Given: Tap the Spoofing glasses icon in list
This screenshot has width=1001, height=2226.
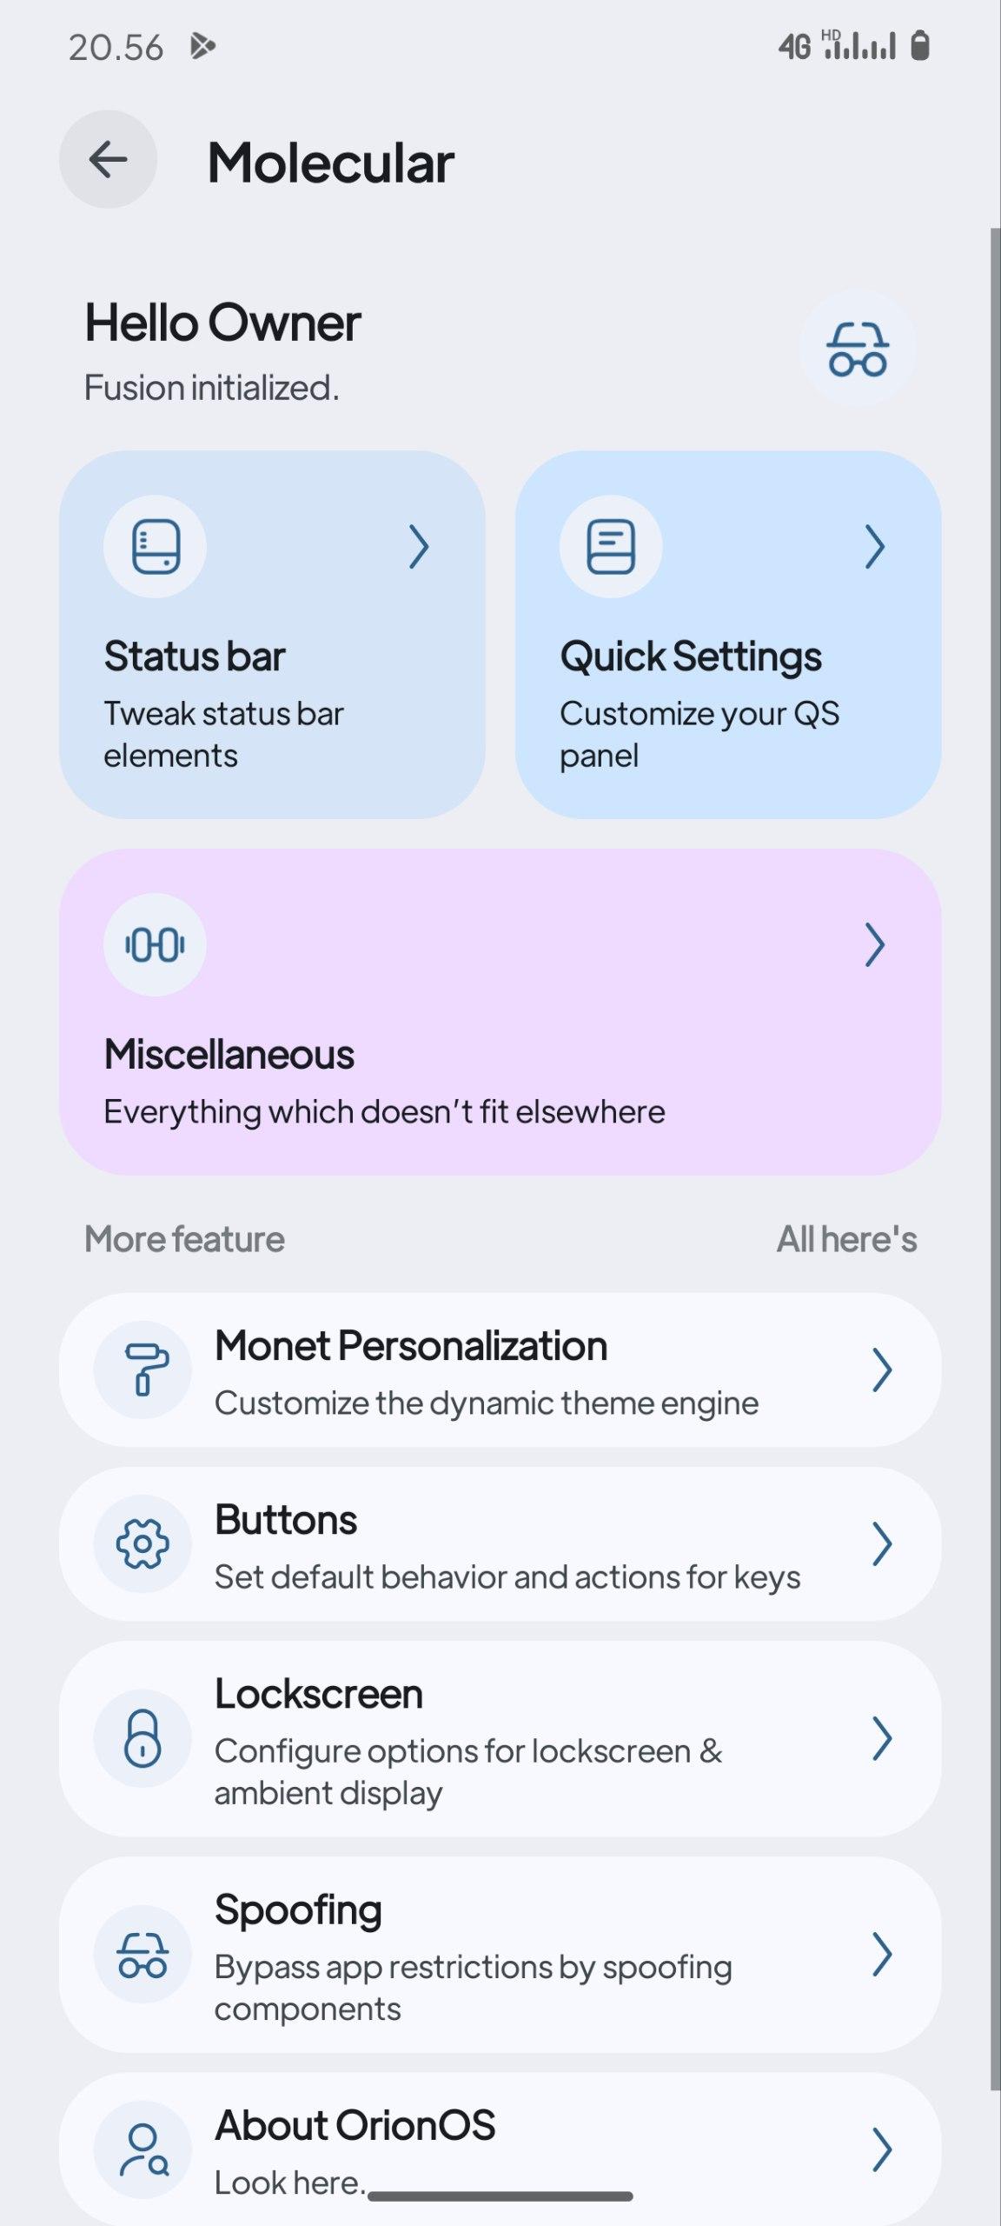Looking at the screenshot, I should click(x=143, y=1954).
